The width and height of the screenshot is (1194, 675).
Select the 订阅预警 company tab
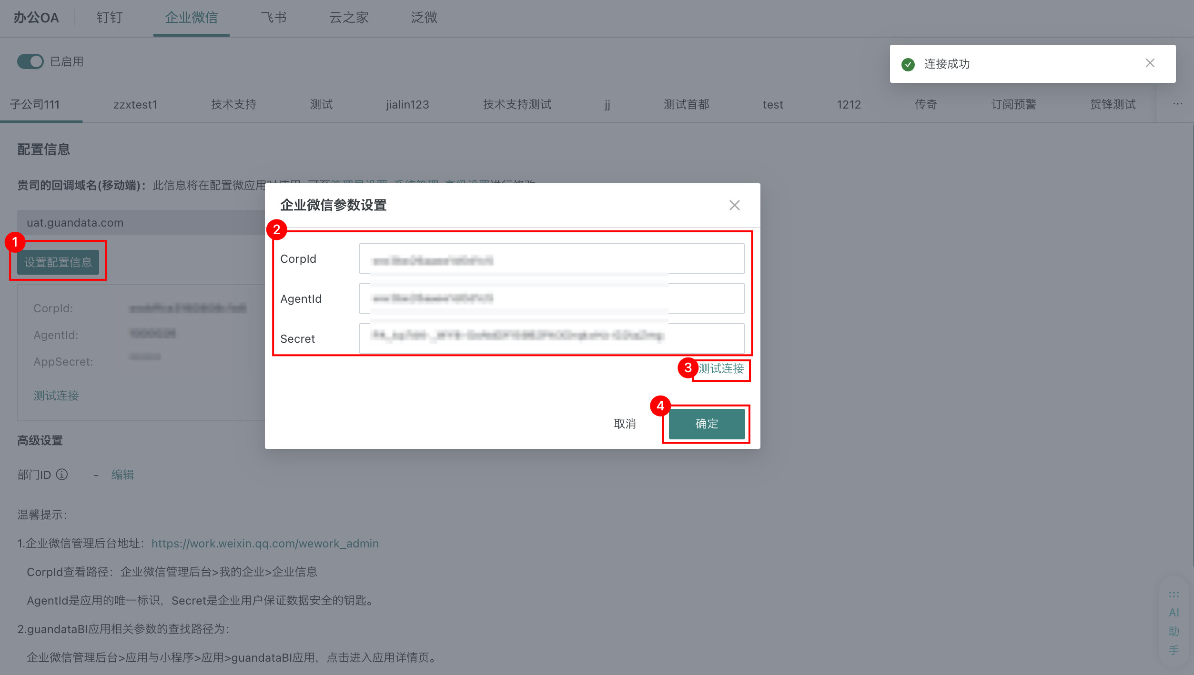click(x=1013, y=104)
